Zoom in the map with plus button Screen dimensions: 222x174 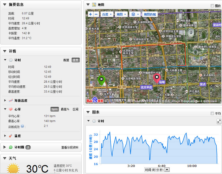coord(90,14)
